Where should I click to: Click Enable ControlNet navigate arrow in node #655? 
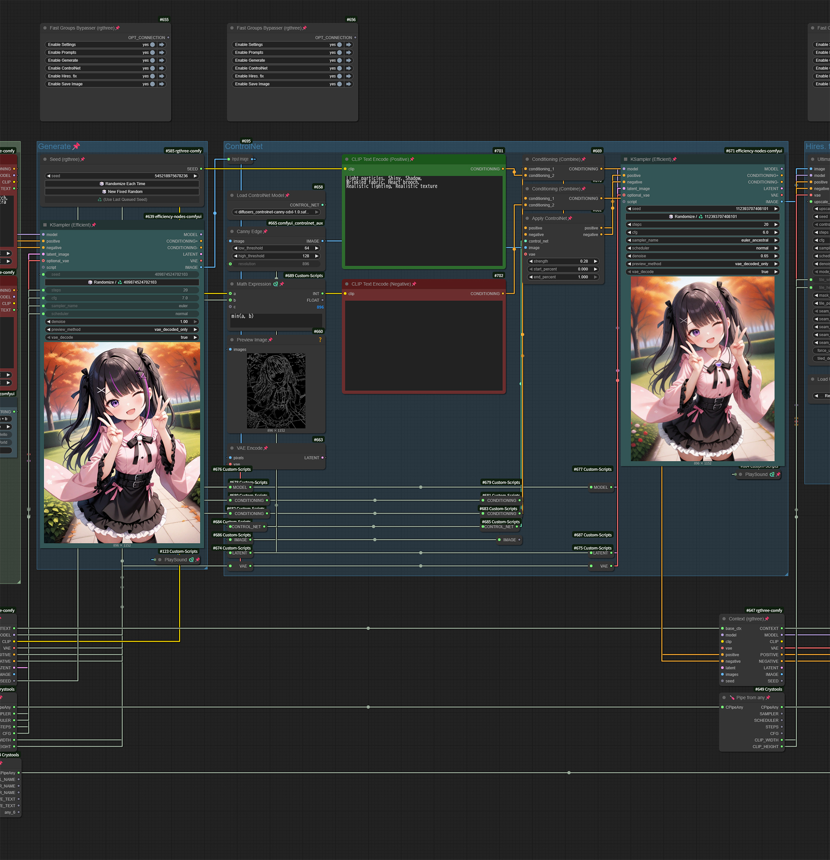162,68
